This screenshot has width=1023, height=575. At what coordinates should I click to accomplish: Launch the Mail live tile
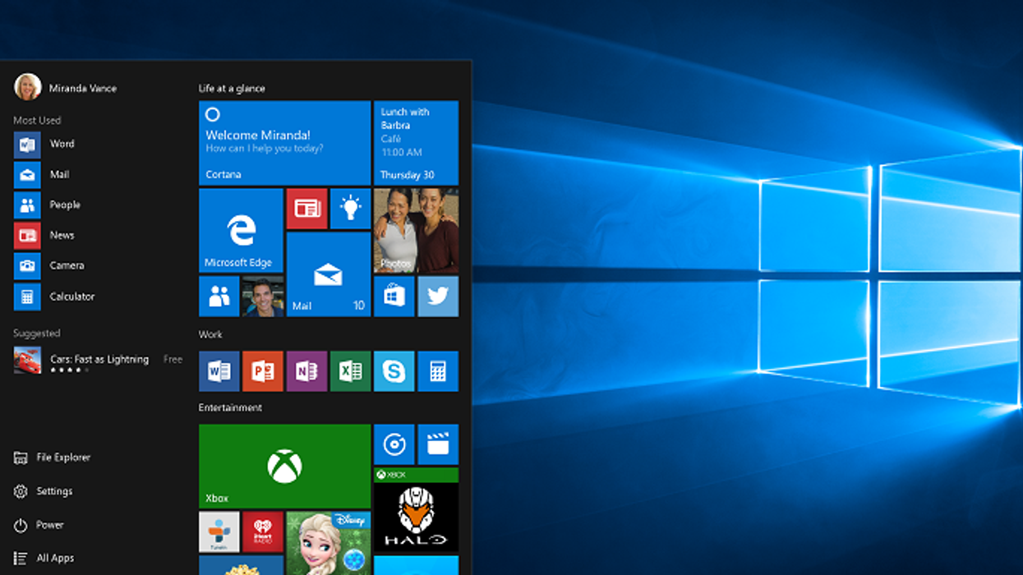coord(327,275)
